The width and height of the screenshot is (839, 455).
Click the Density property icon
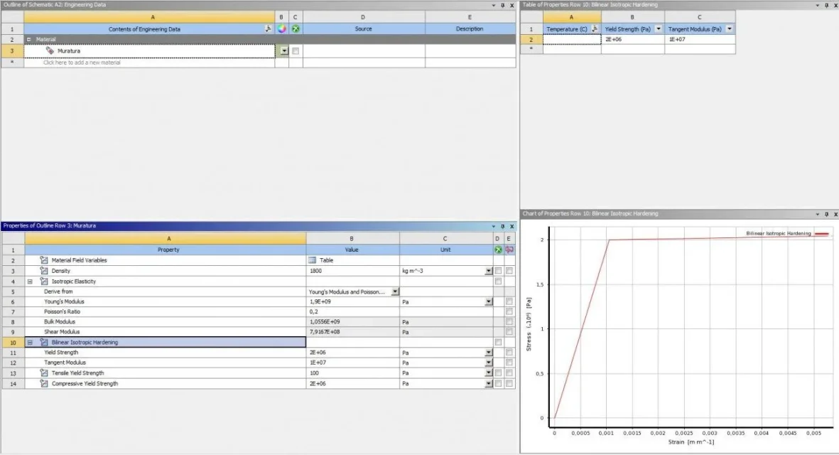tap(43, 271)
